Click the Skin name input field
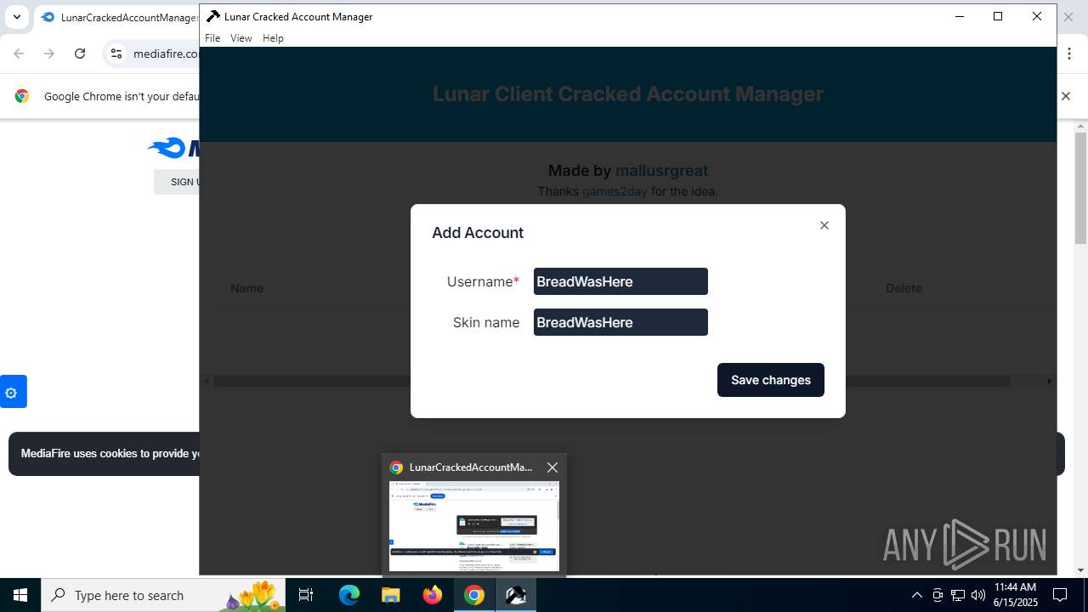This screenshot has height=612, width=1088. 620,322
